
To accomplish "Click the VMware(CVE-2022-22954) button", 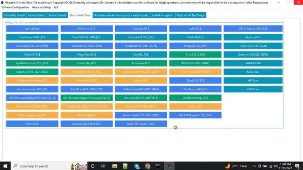I will tap(87, 46).
